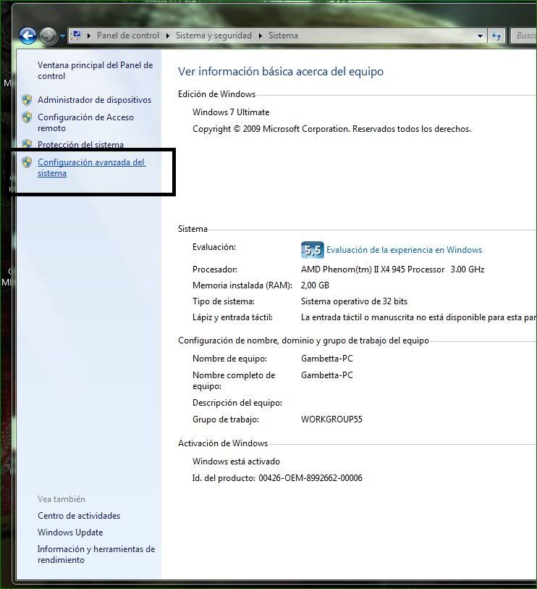Click product ID 00426-OEM-8992662-00006
Viewport: 537px width, 589px height.
pos(310,478)
